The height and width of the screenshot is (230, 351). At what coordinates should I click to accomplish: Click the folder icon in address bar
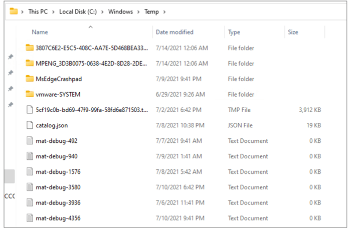(14, 11)
